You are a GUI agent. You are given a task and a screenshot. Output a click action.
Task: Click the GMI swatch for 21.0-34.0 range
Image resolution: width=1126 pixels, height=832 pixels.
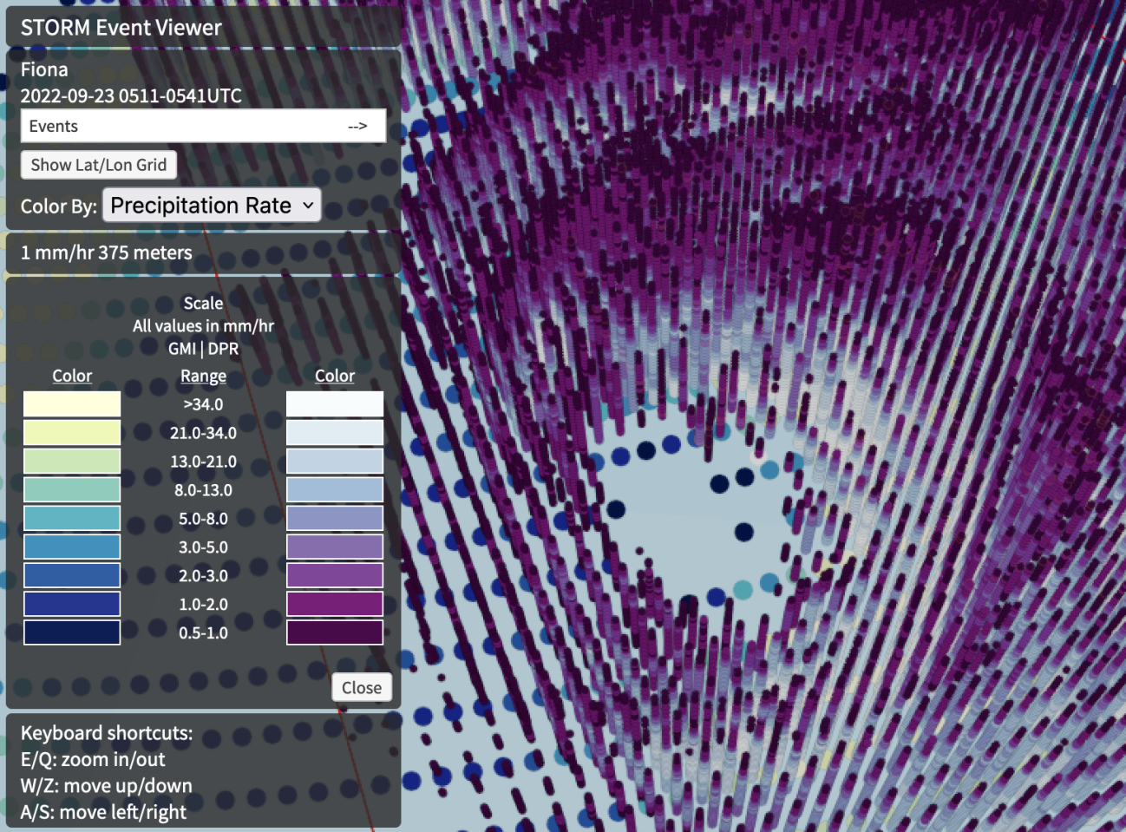pyautogui.click(x=72, y=433)
